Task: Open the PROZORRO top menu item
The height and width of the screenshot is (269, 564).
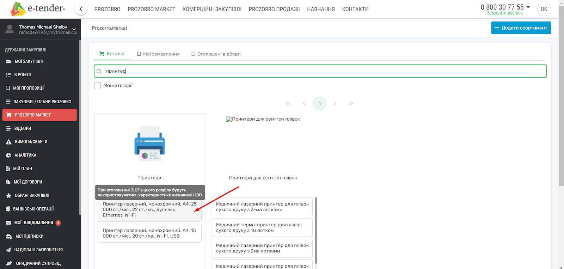Action: [x=108, y=9]
